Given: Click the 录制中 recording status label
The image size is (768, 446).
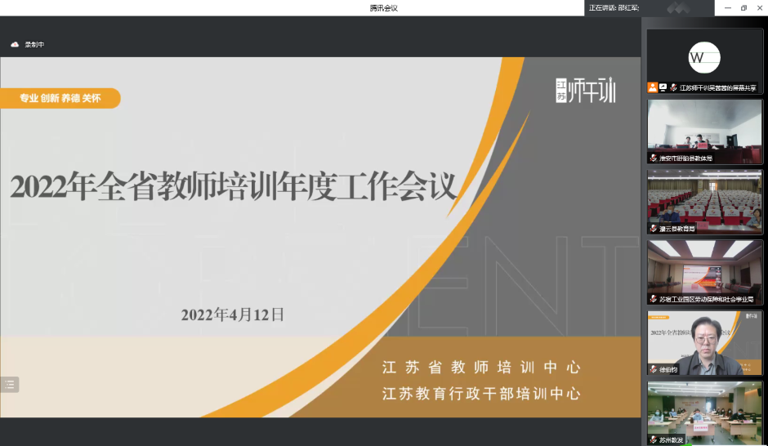Looking at the screenshot, I should pos(34,45).
